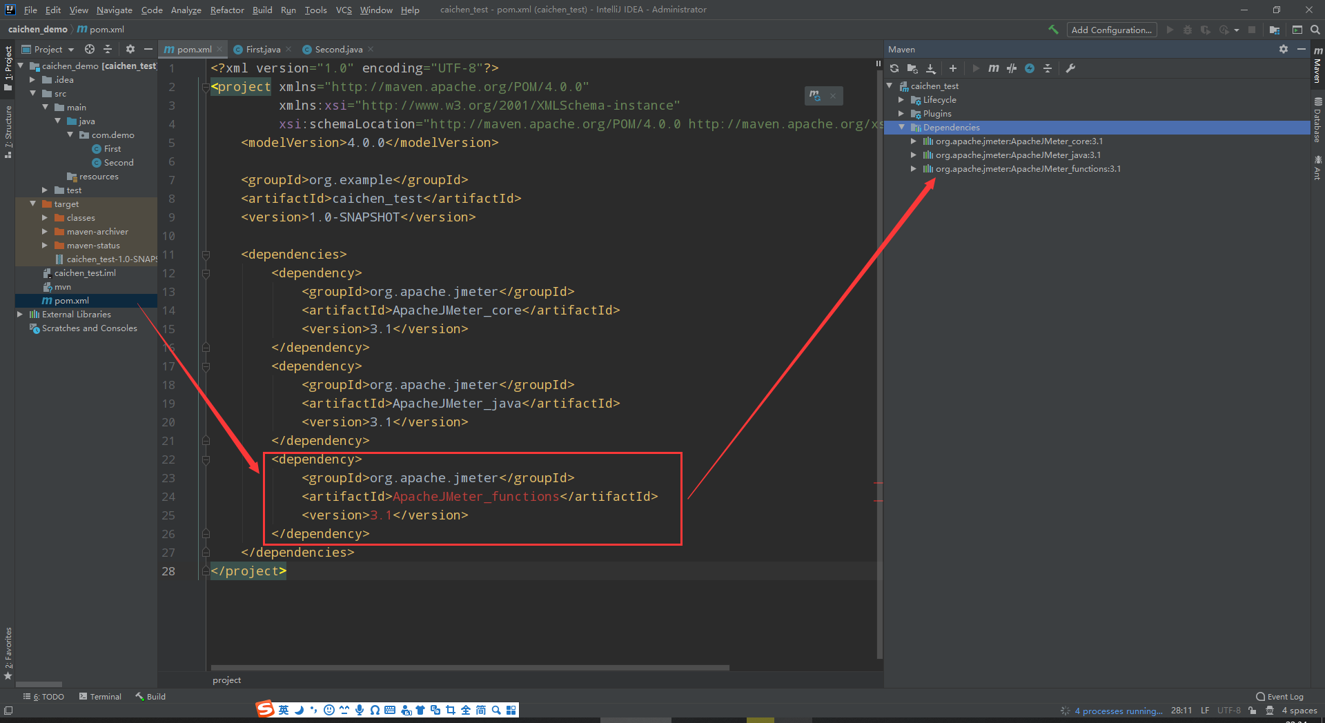Image resolution: width=1325 pixels, height=723 pixels.
Task: Expand ApacheJMeter_core:3.1 dependency
Action: 914,141
